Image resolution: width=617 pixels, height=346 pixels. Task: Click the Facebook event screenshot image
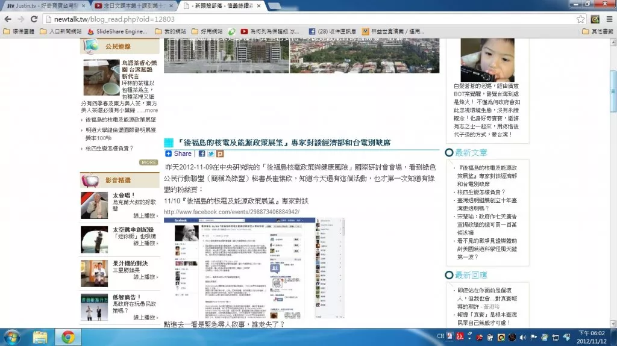click(254, 268)
